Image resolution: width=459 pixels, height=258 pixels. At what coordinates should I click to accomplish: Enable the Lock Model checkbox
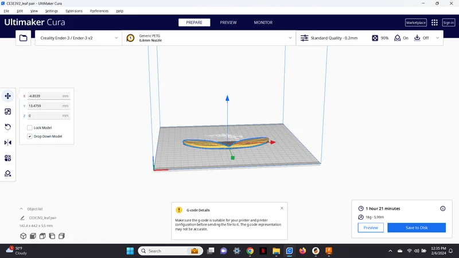[30, 128]
